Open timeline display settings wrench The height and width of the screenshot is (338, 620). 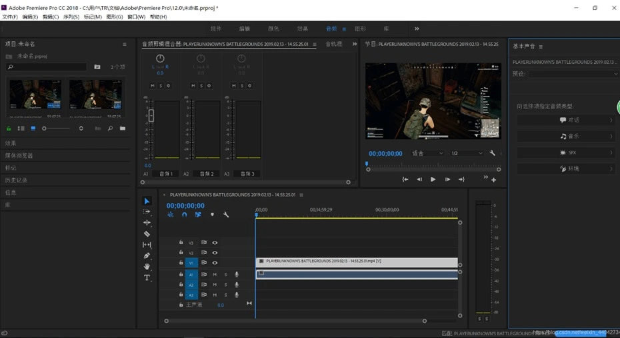point(226,214)
